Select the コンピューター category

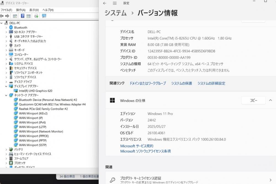(x=21, y=55)
